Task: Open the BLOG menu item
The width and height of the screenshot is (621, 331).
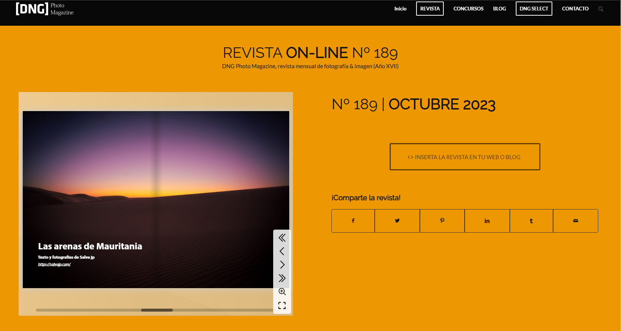Action: (x=499, y=9)
